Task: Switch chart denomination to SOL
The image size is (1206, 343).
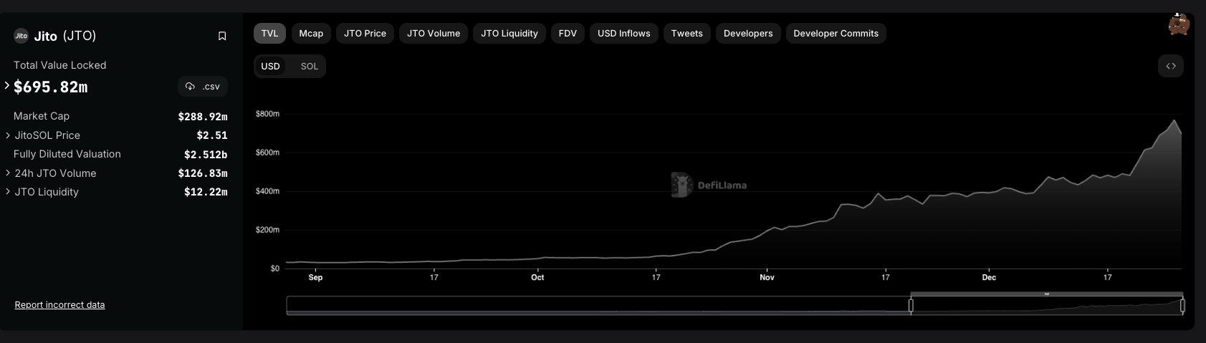Action: 309,66
